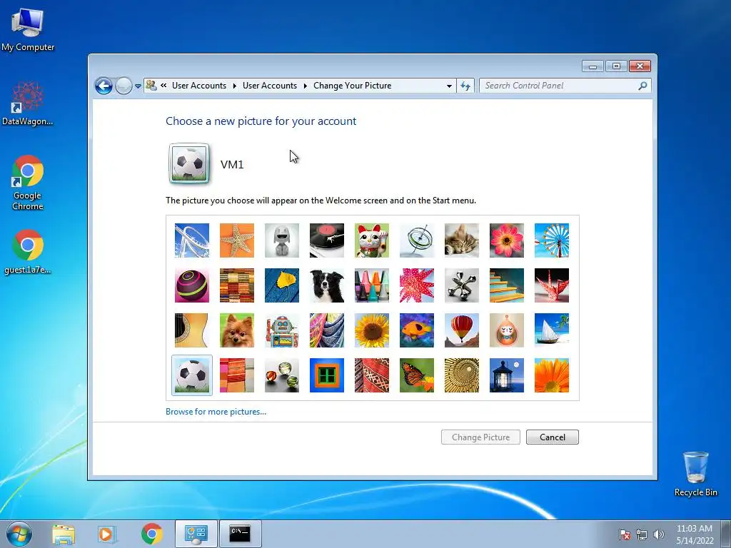731x548 pixels.
Task: Choose the green window on blue picture
Action: tap(327, 375)
